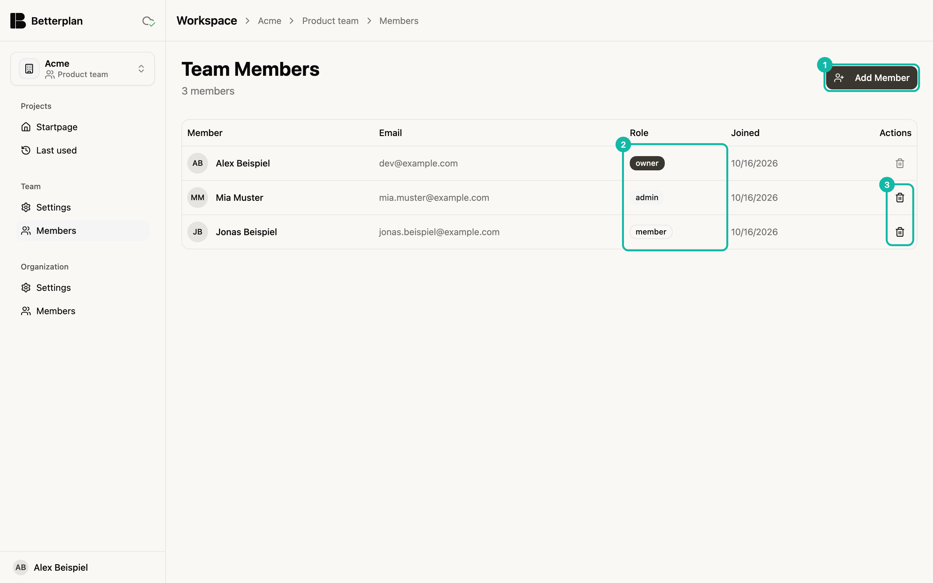
Task: Click the add-user icon in Add Member
Action: [x=839, y=78]
